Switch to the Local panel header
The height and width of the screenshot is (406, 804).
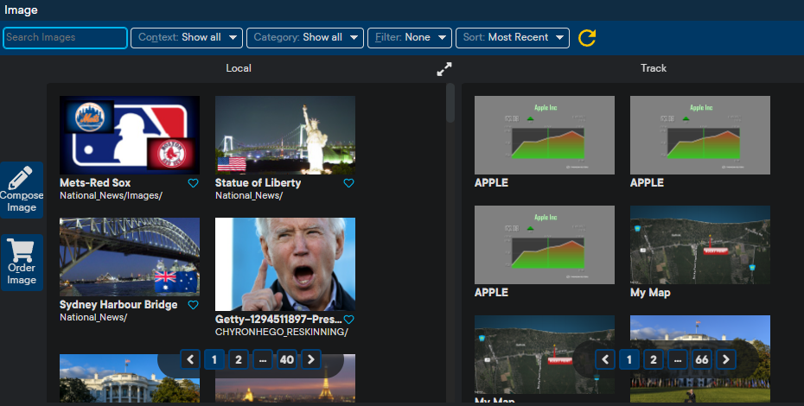click(239, 68)
